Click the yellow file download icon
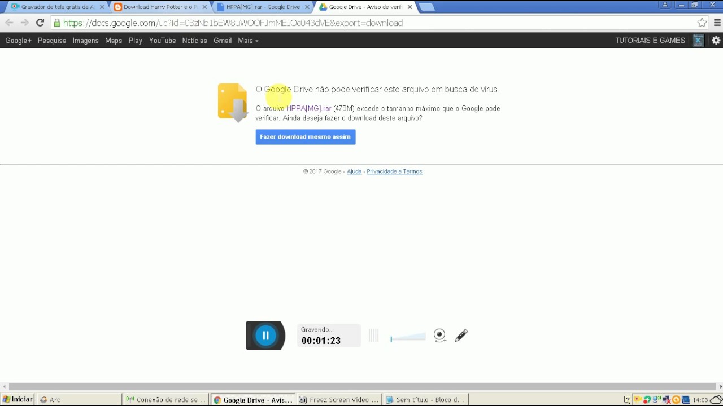The width and height of the screenshot is (723, 406). pyautogui.click(x=233, y=103)
